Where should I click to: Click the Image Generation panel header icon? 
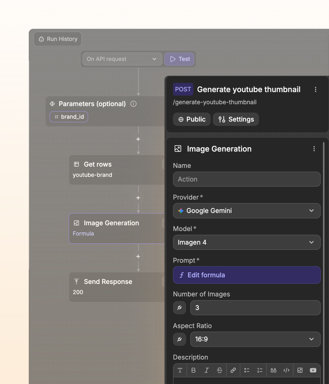click(x=178, y=149)
